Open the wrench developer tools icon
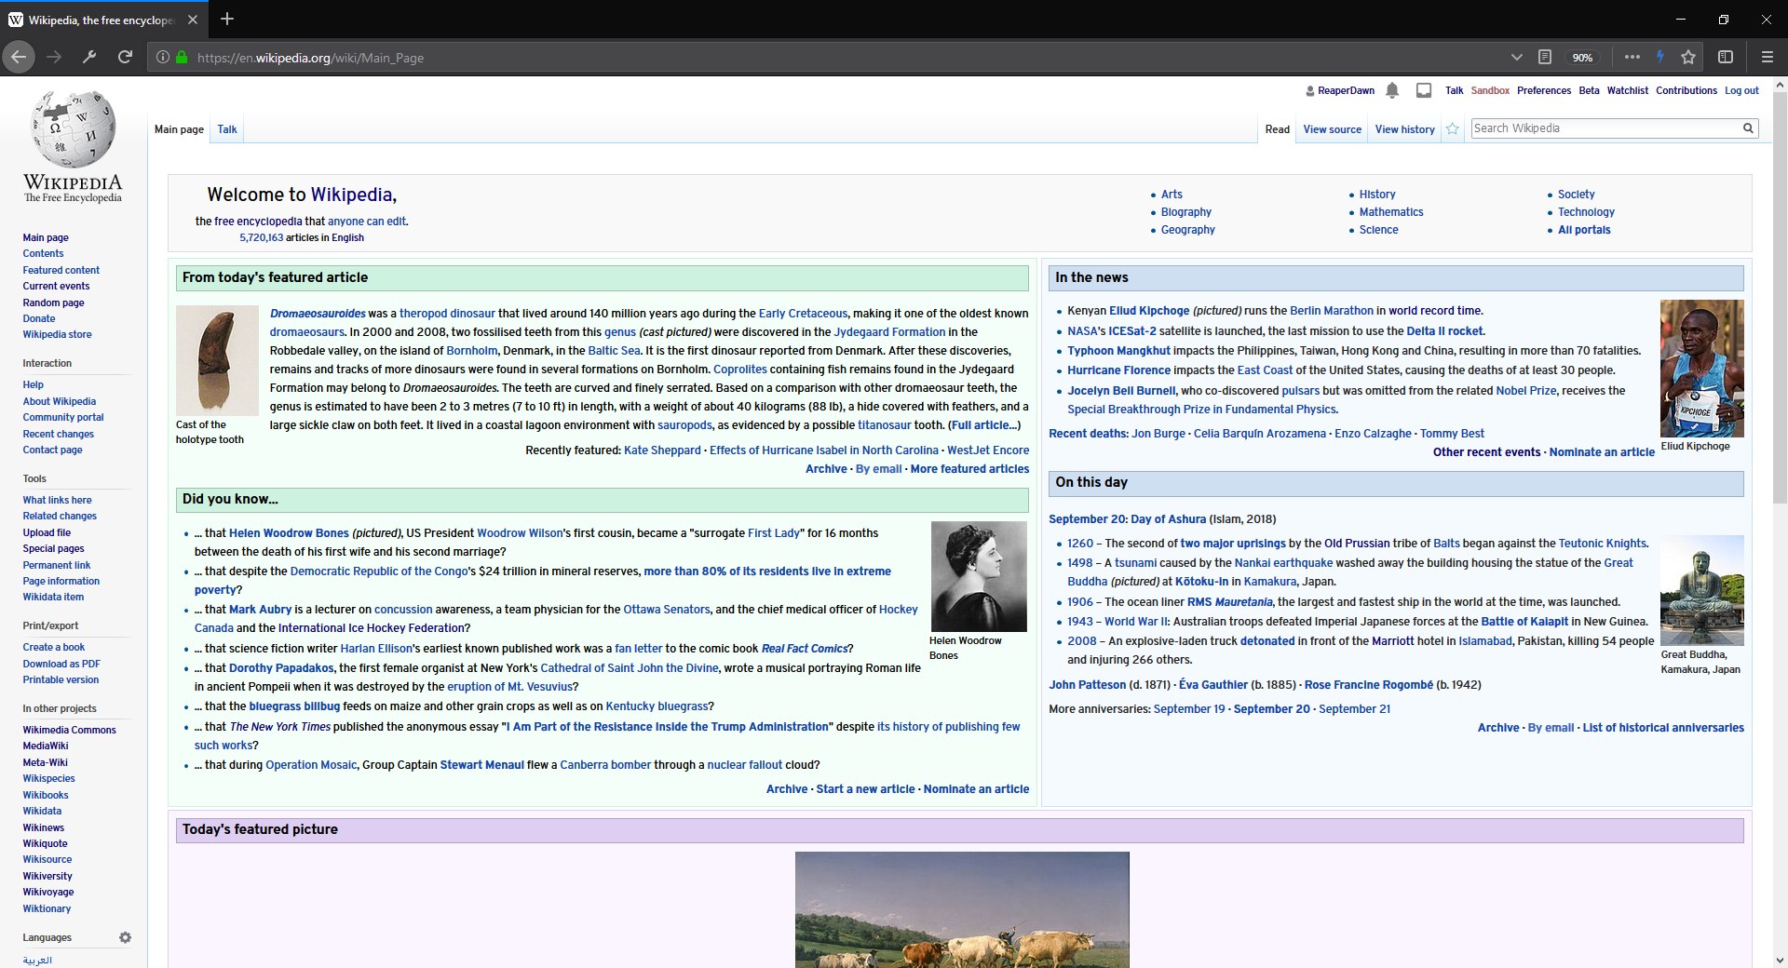1788x968 pixels. pyautogui.click(x=89, y=57)
